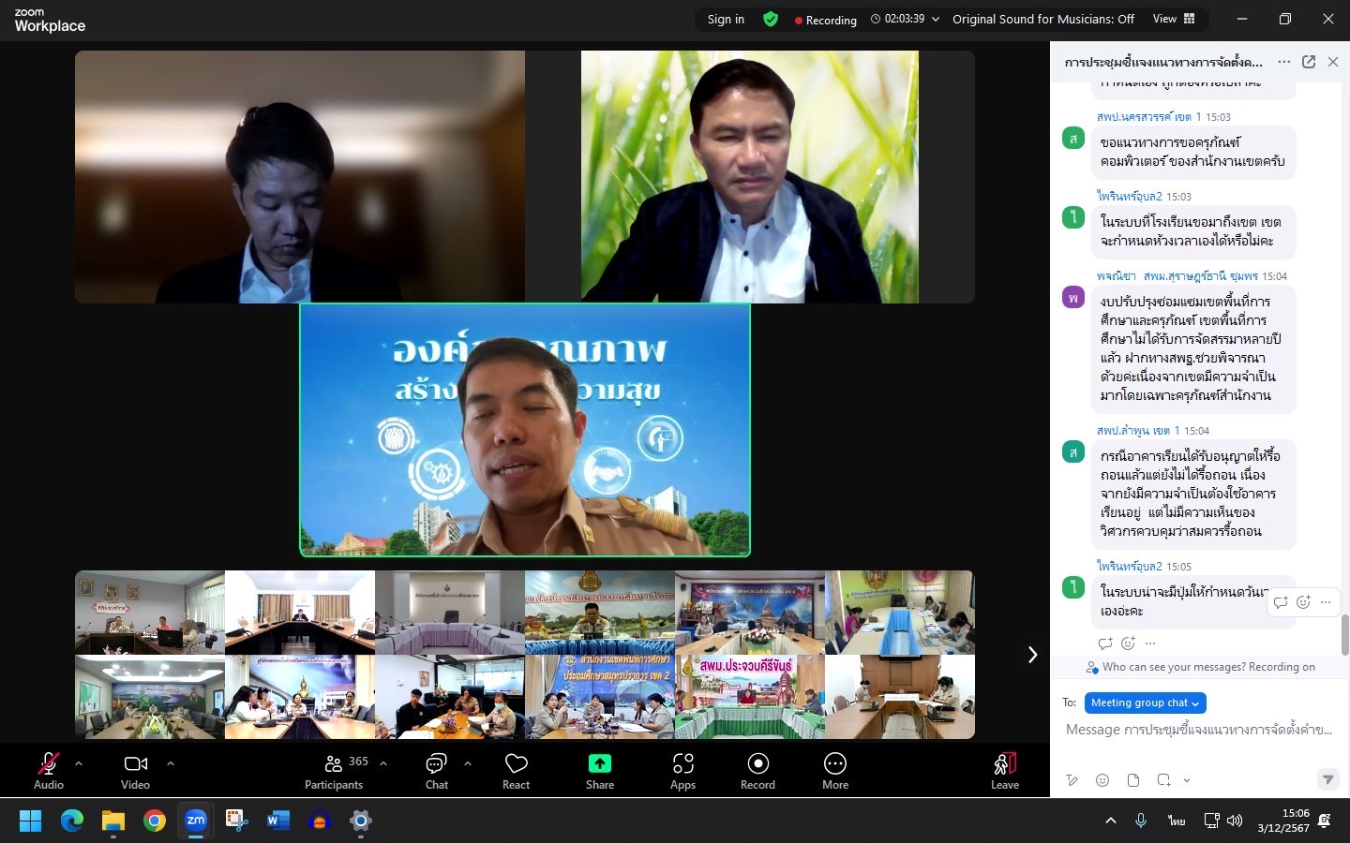Open the text formatting icon in chat
This screenshot has height=843, width=1350.
click(x=1072, y=780)
